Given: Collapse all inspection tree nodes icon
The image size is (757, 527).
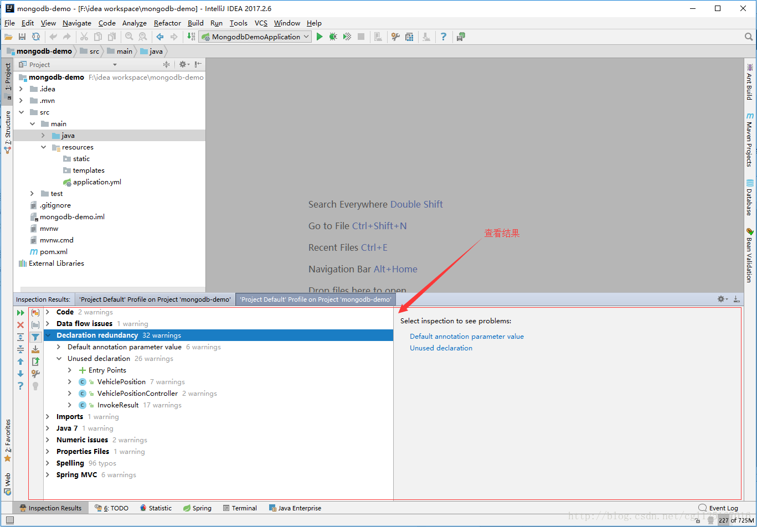Looking at the screenshot, I should point(20,349).
